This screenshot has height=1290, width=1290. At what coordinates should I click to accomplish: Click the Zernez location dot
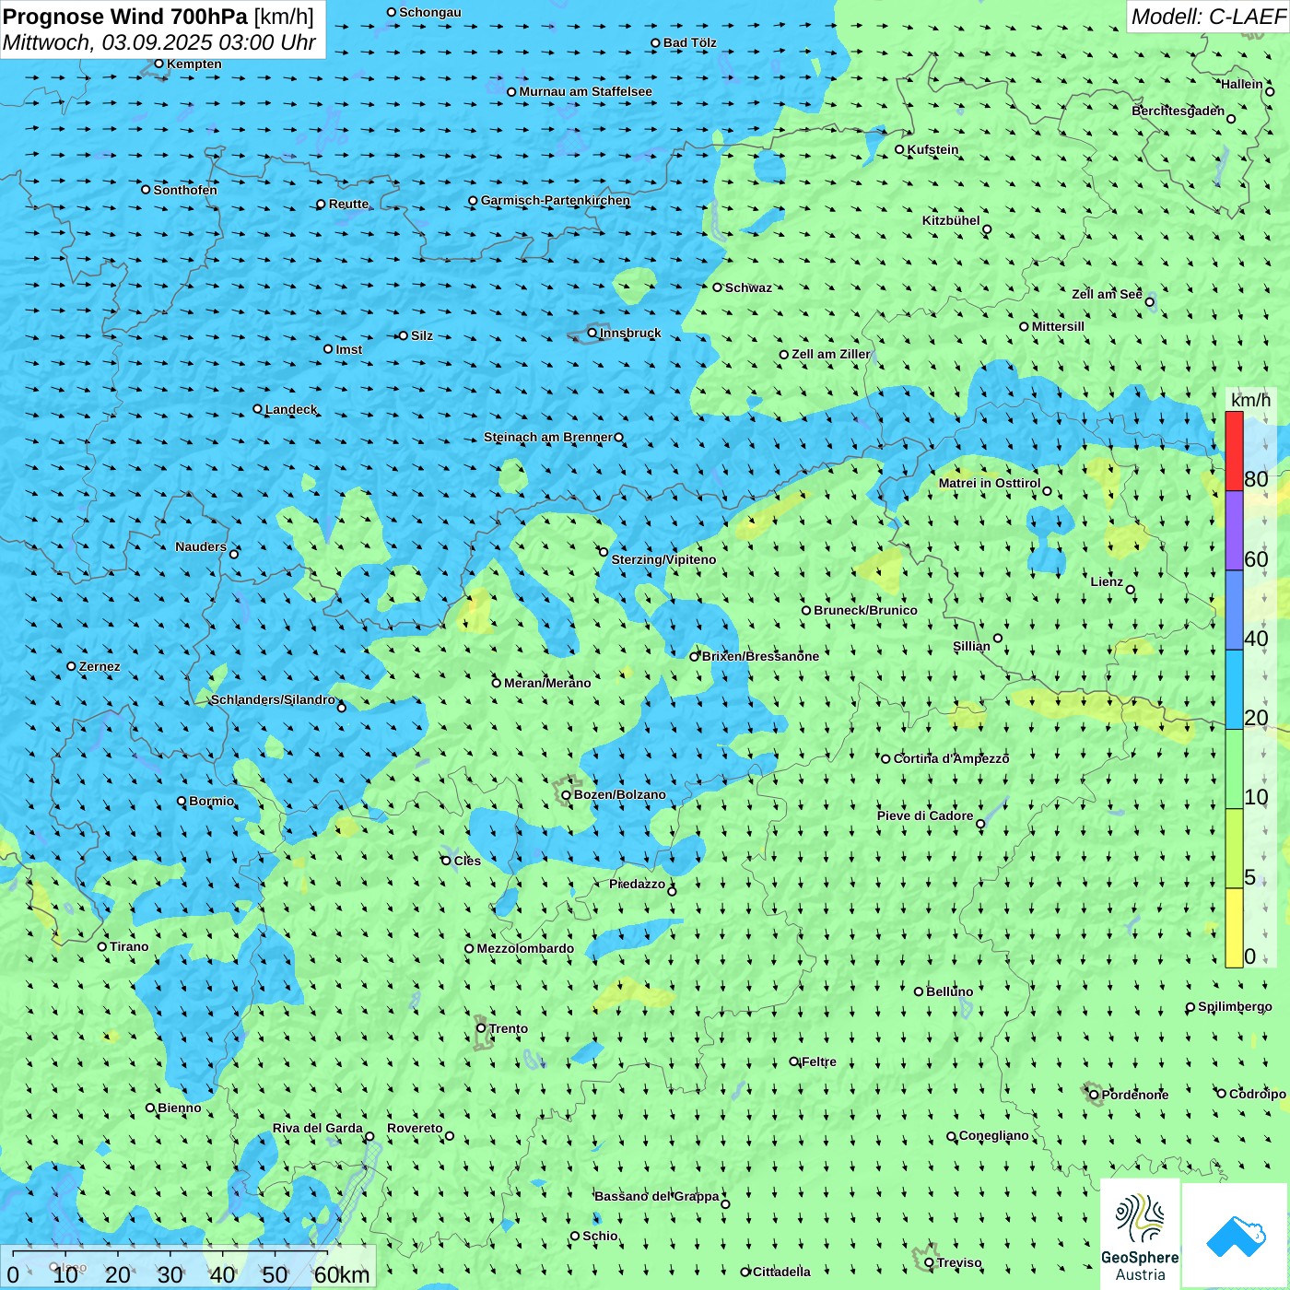click(71, 666)
